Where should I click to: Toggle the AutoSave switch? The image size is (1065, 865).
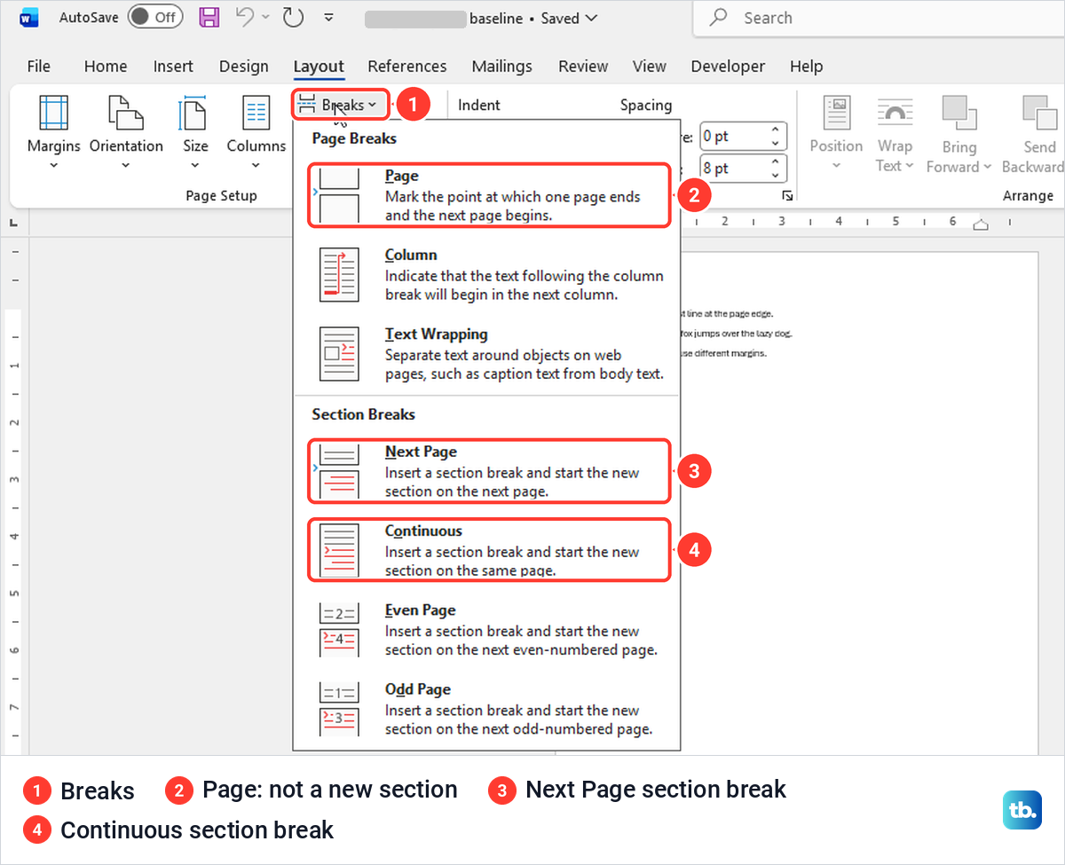(154, 17)
